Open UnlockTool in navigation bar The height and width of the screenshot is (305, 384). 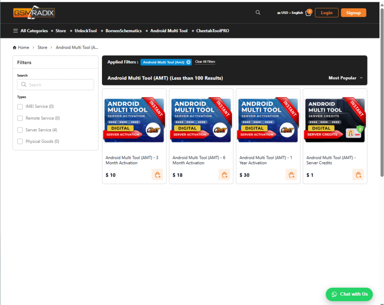(x=85, y=31)
